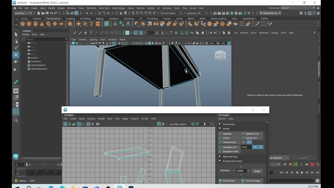This screenshot has width=334, height=188.
Task: Switch to the UV Editing shelf tab
Action: [85, 19]
